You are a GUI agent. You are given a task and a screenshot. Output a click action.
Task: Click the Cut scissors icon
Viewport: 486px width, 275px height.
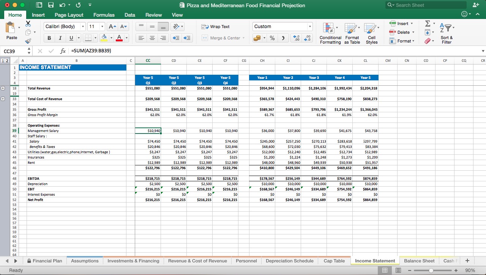28,24
